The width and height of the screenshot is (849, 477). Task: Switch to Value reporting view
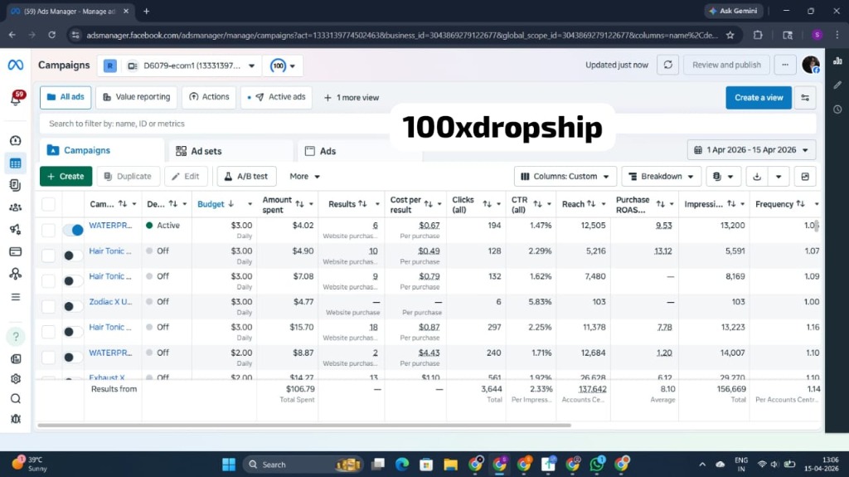click(x=137, y=98)
